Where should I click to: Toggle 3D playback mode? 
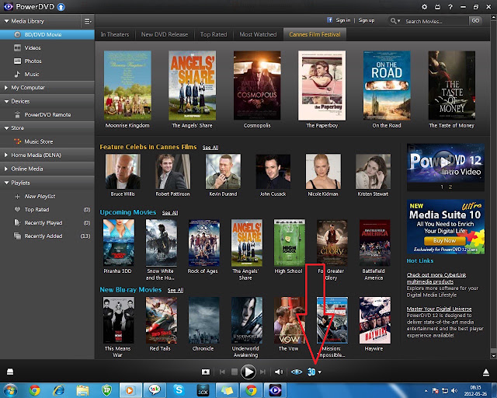[x=311, y=372]
